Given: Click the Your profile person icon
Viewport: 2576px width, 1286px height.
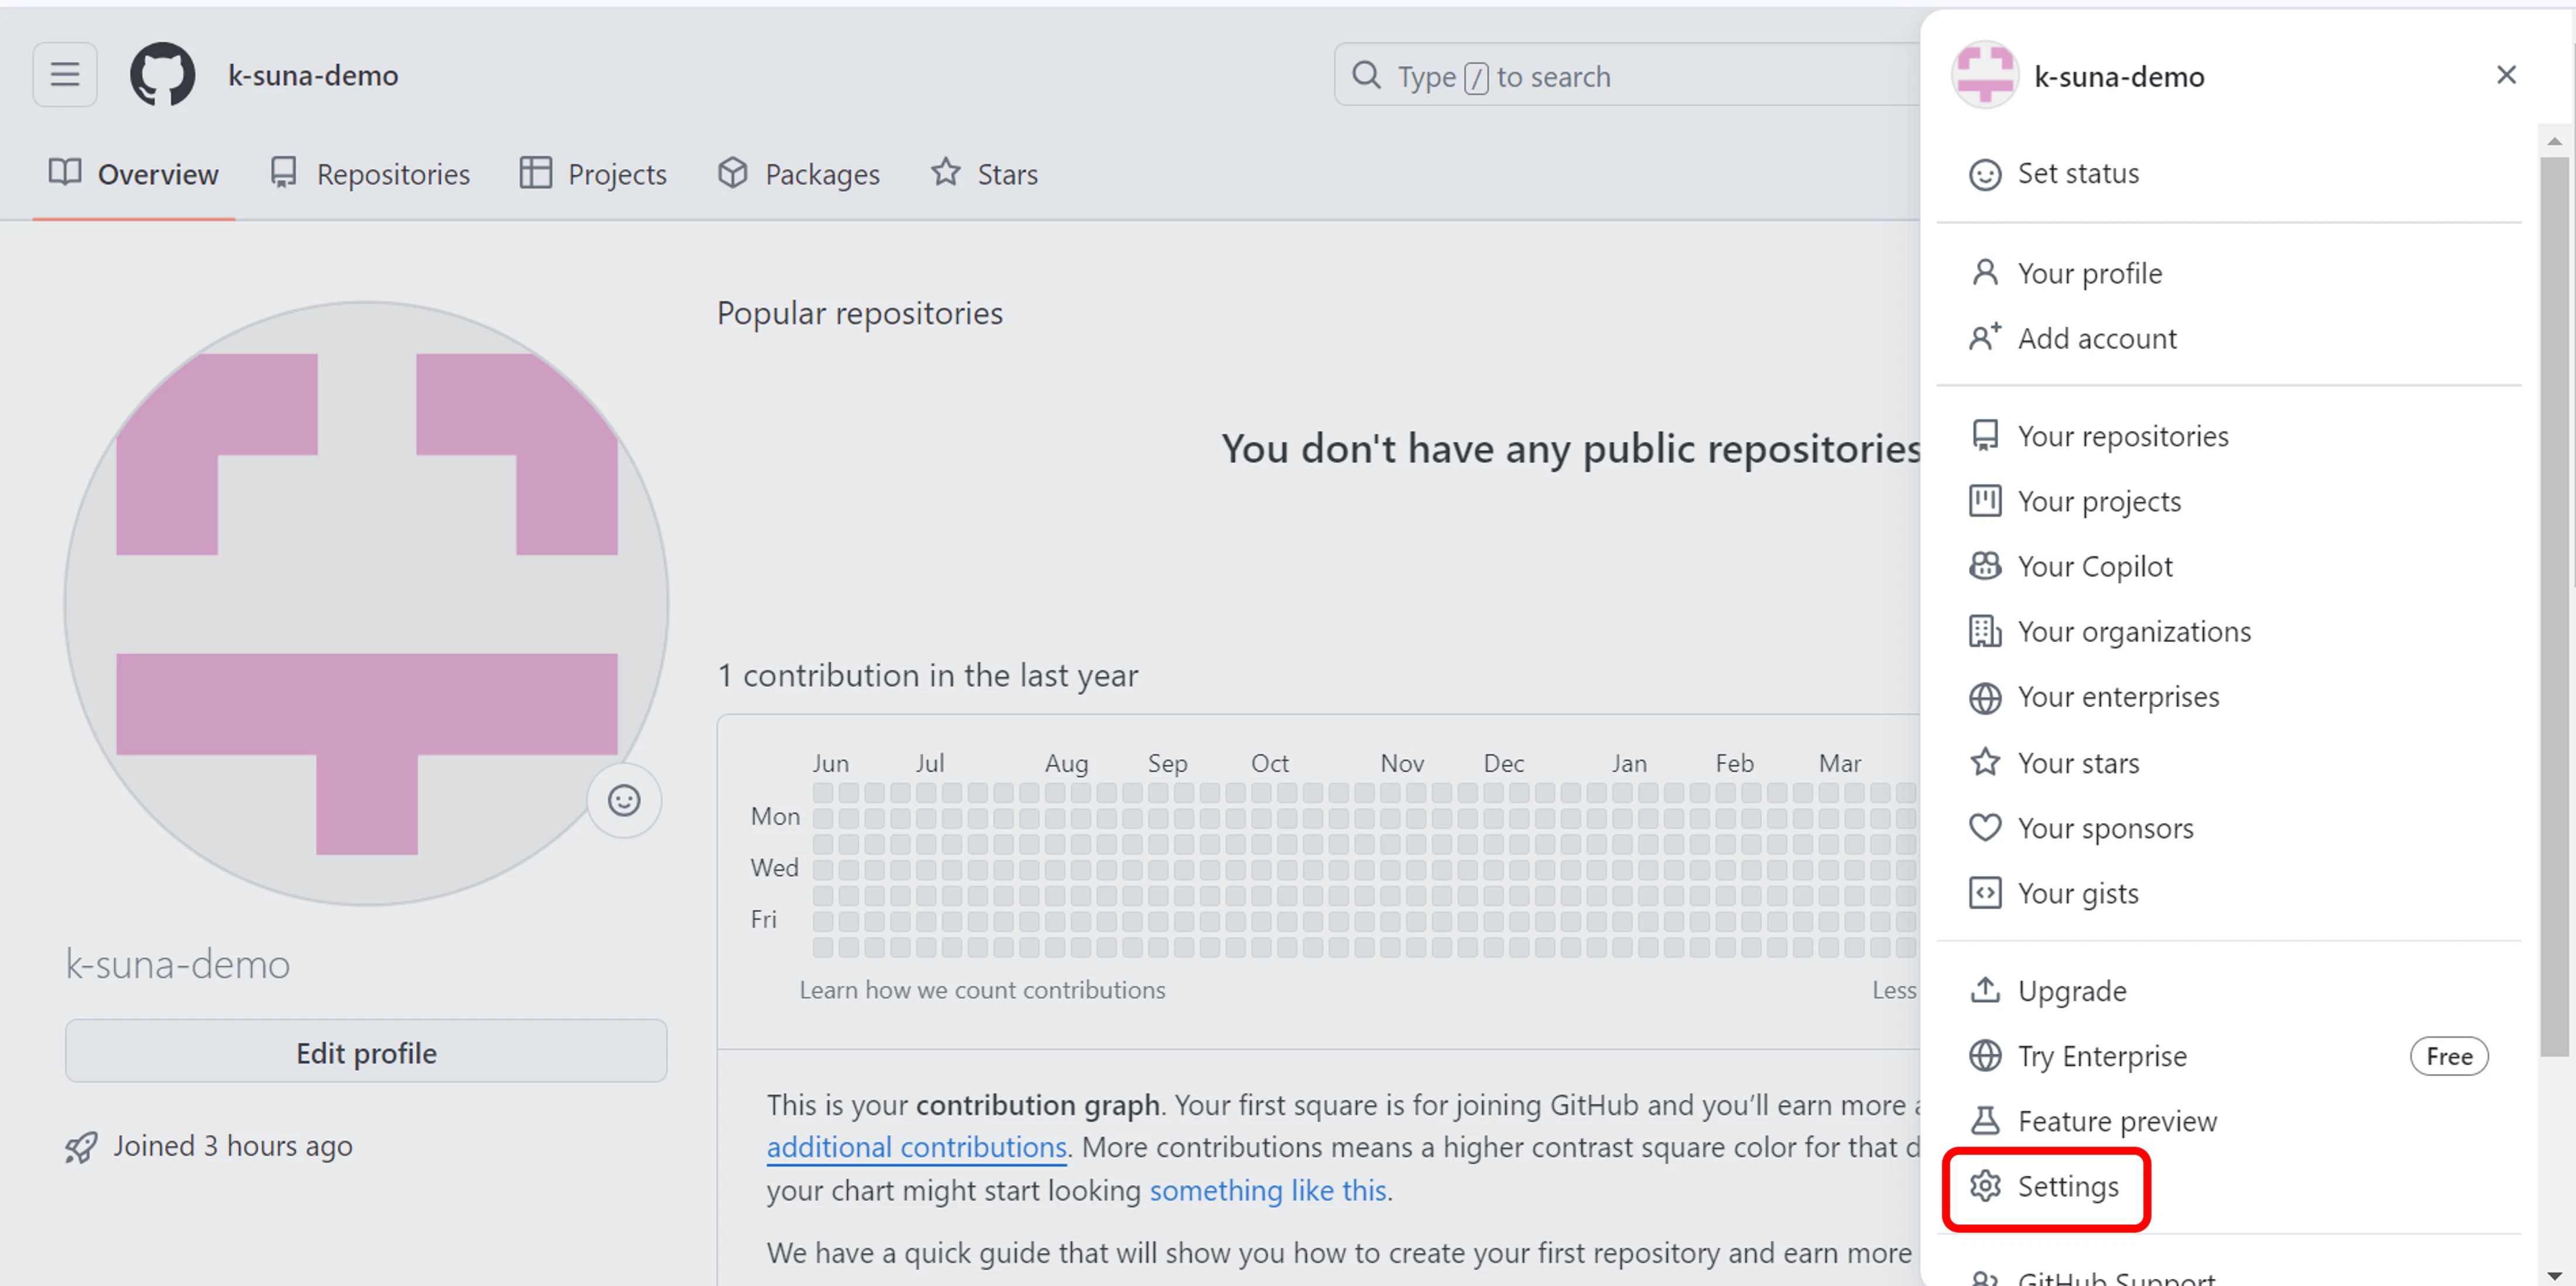Looking at the screenshot, I should [1985, 272].
